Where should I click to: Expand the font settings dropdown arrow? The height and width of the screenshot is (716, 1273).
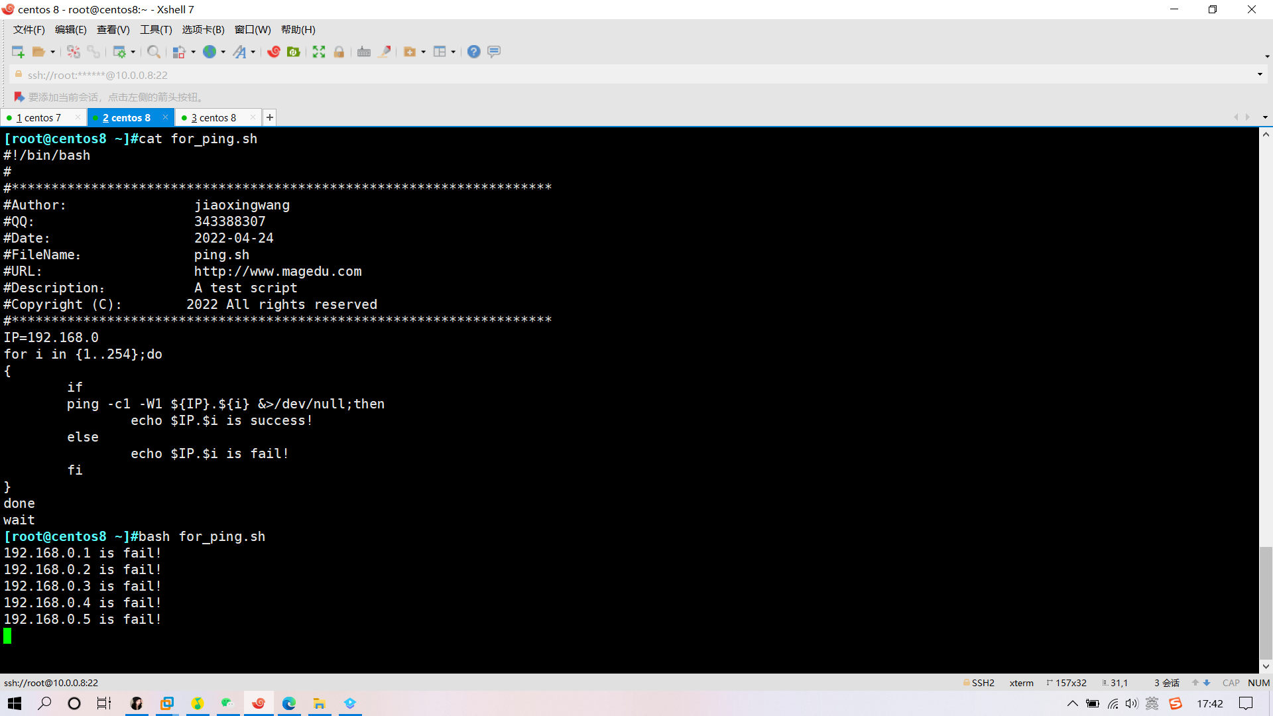tap(253, 52)
